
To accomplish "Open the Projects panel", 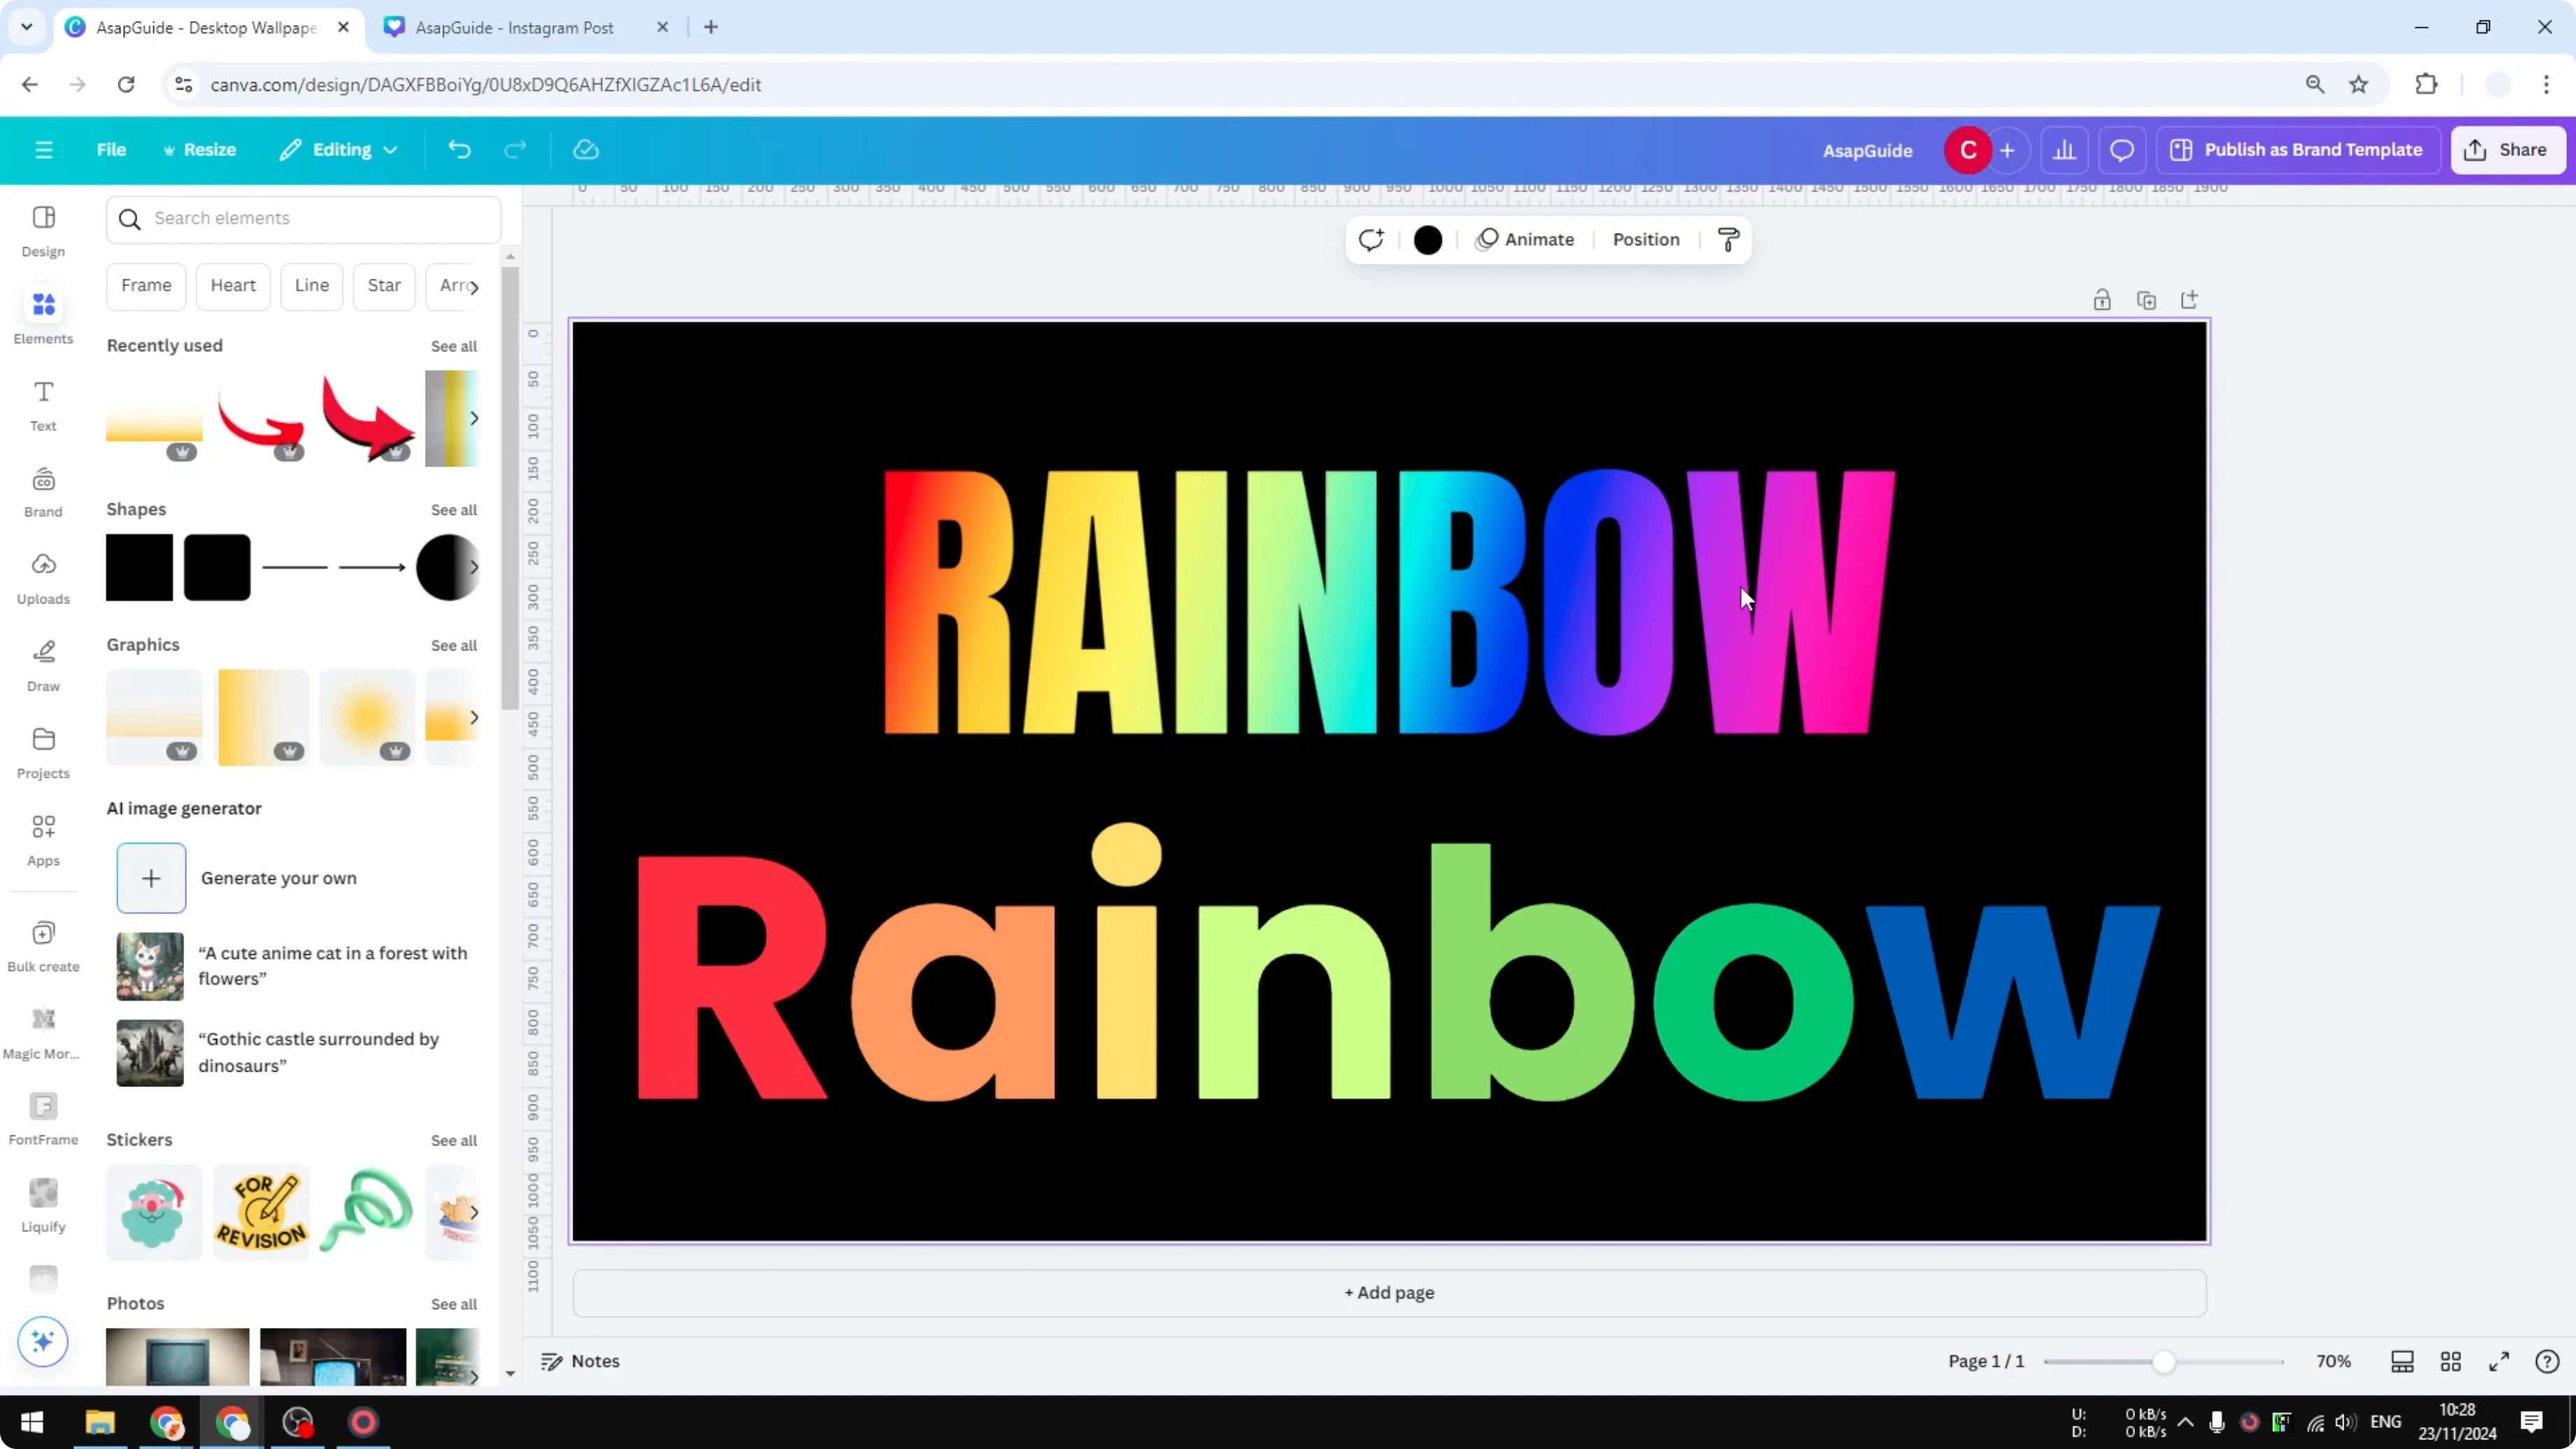I will (43, 750).
